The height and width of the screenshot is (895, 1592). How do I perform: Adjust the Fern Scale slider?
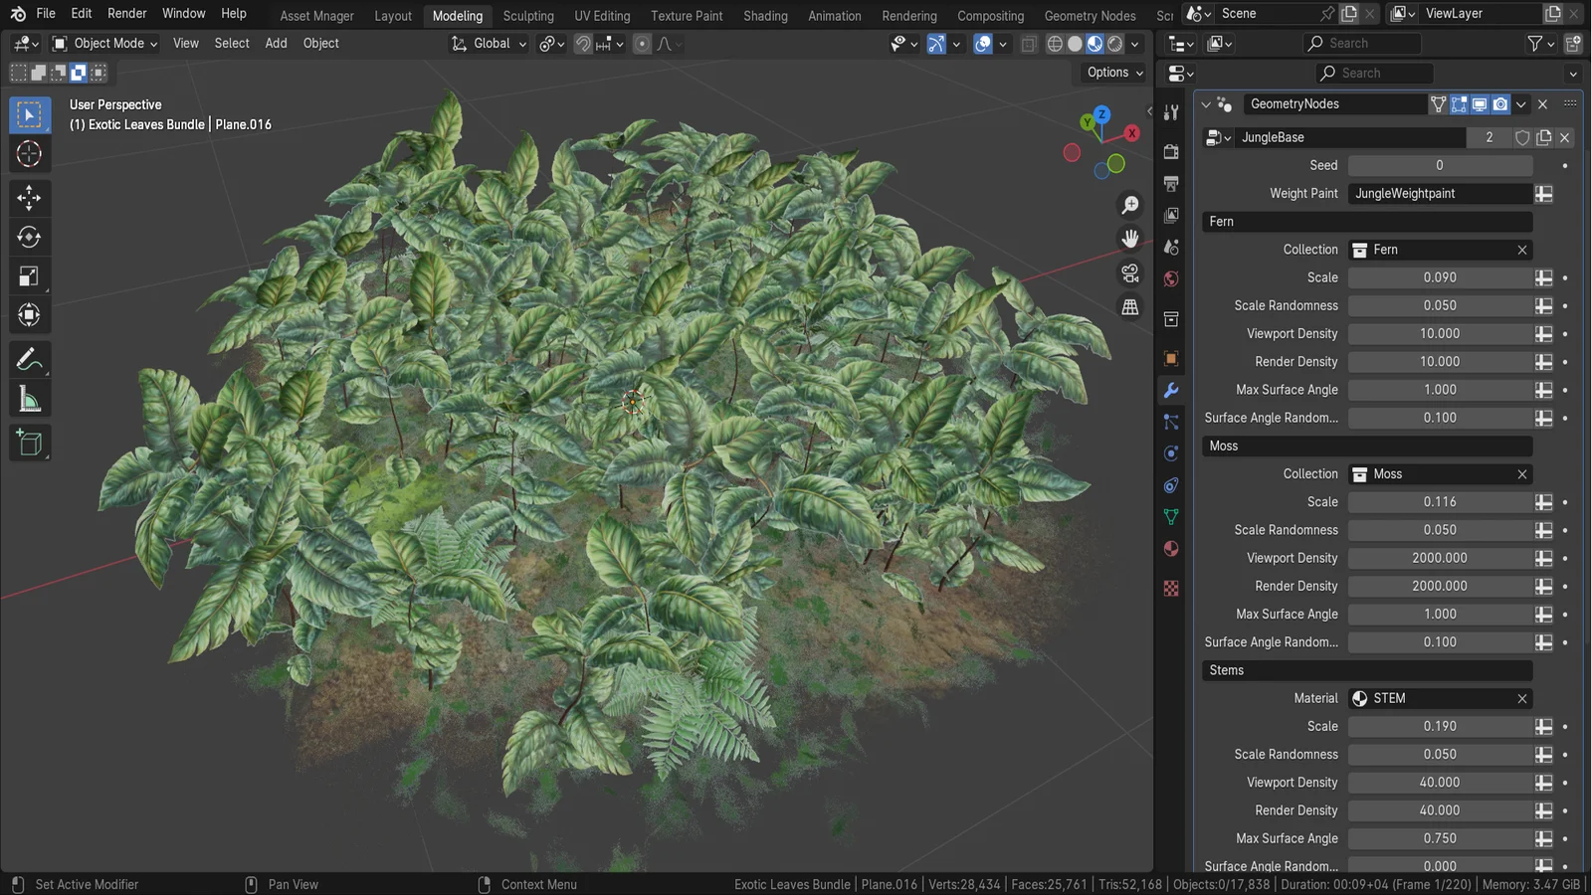click(x=1440, y=277)
